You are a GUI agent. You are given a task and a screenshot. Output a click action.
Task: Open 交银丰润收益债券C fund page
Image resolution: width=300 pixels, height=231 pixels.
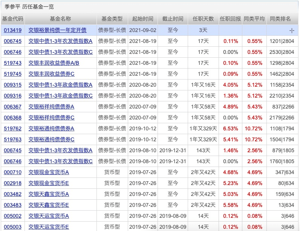51,74
